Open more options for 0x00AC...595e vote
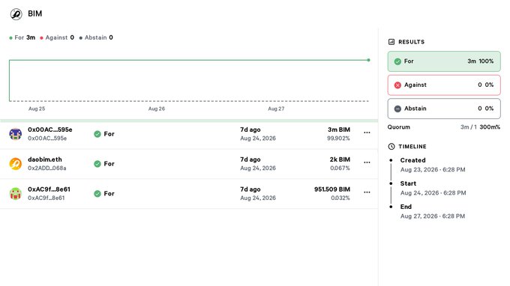510x286 pixels. click(x=367, y=133)
